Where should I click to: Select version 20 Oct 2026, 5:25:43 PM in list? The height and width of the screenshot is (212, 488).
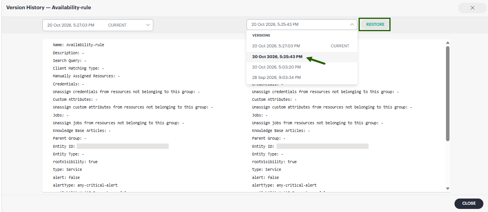302,57
